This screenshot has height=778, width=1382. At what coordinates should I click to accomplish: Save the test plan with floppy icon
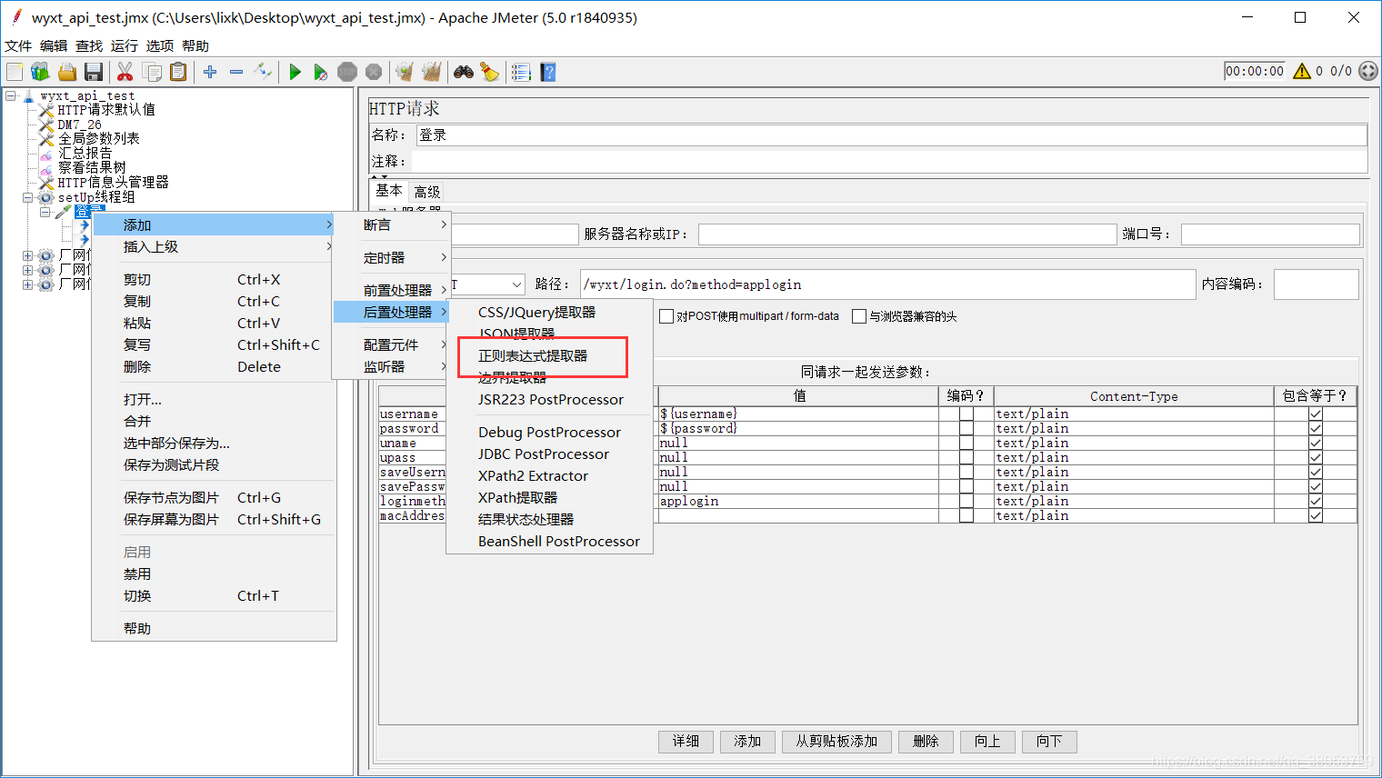(x=93, y=72)
